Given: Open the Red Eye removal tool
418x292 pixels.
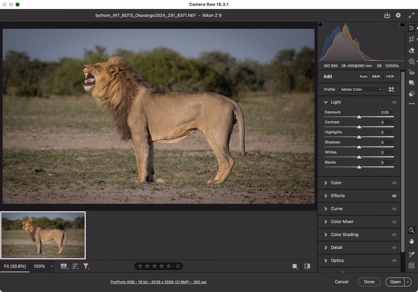Looking at the screenshot, I should (x=411, y=72).
